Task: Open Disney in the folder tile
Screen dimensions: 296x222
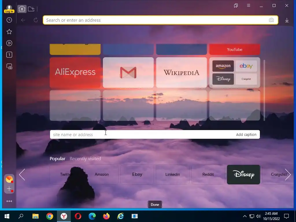Action: point(223,79)
